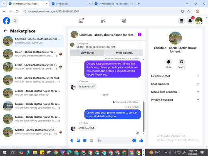Viewport: 208px width, 156px height.
Task: Open Christian 4beds 3baths conversation
Action: click(x=32, y=41)
